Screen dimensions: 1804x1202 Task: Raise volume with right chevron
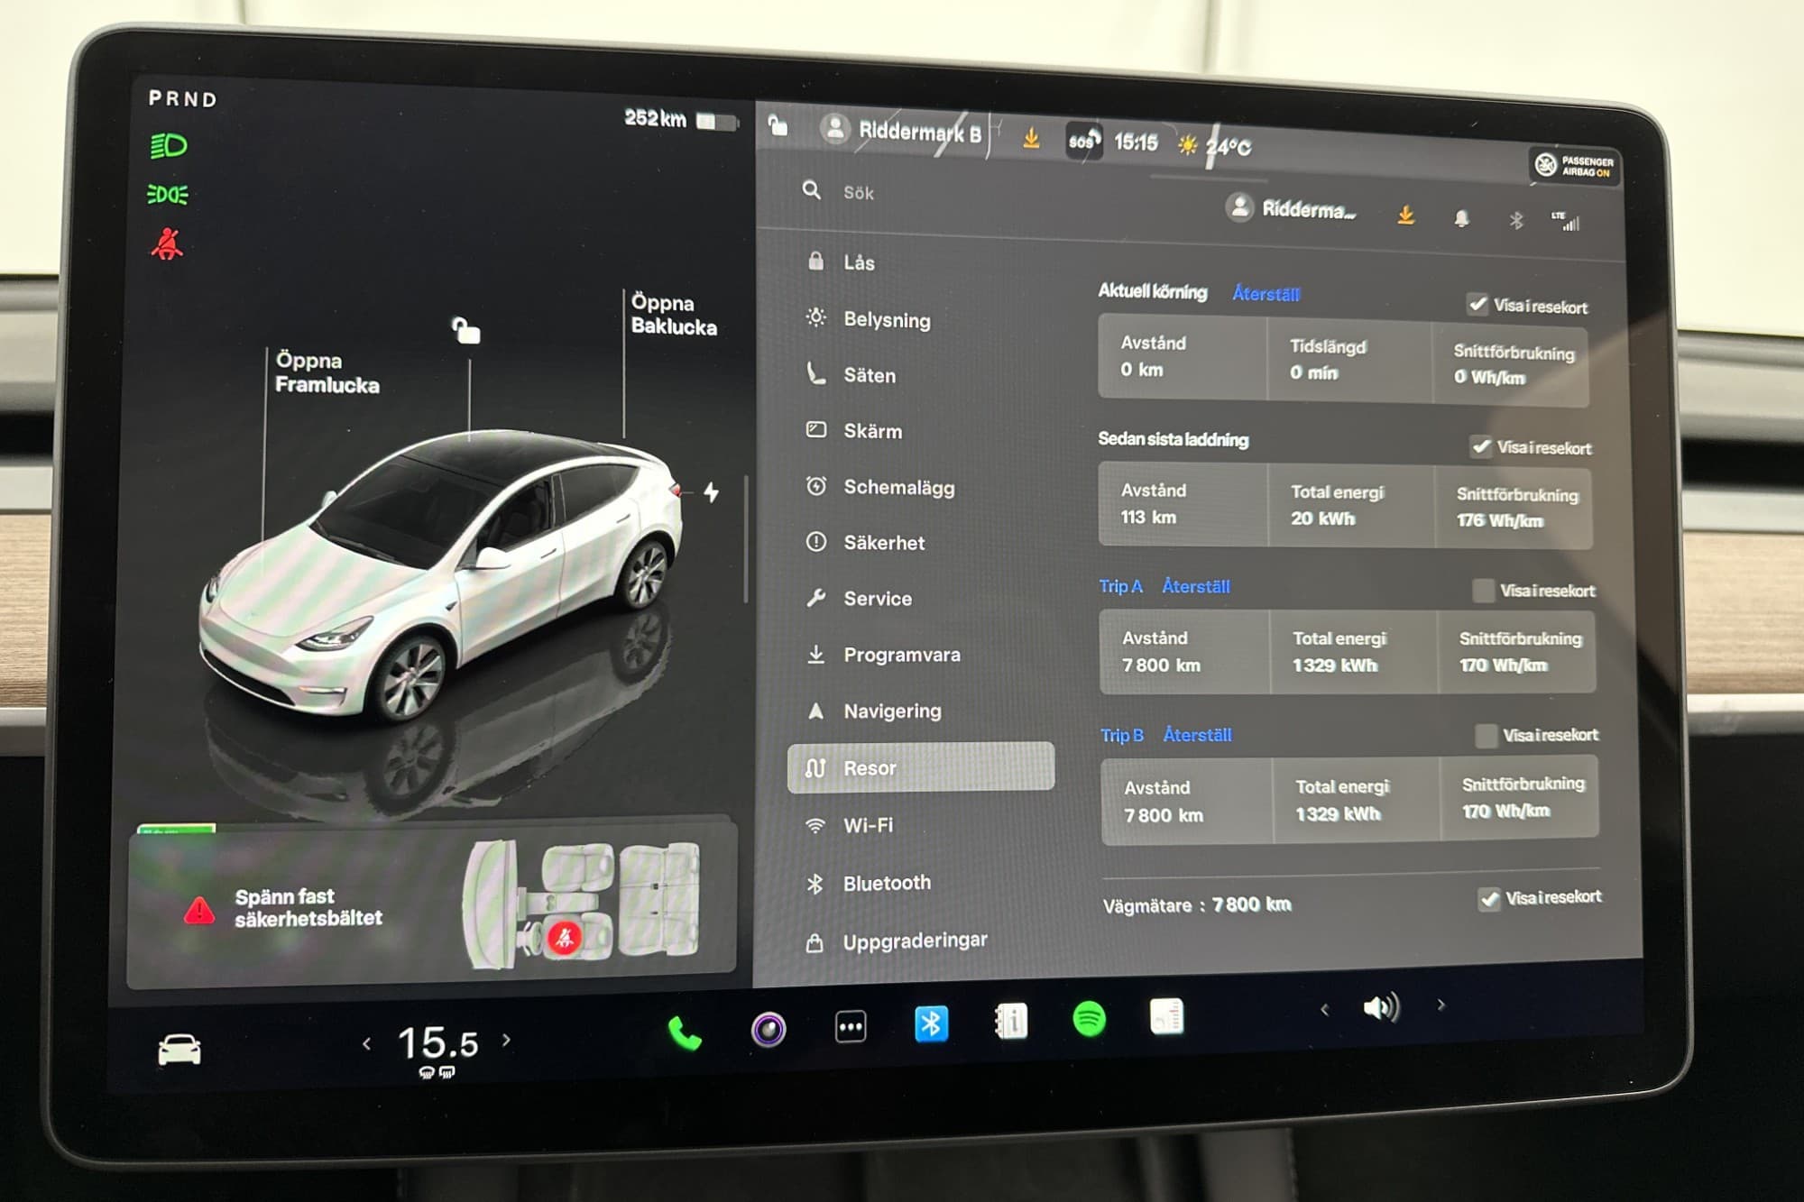pyautogui.click(x=1440, y=1005)
